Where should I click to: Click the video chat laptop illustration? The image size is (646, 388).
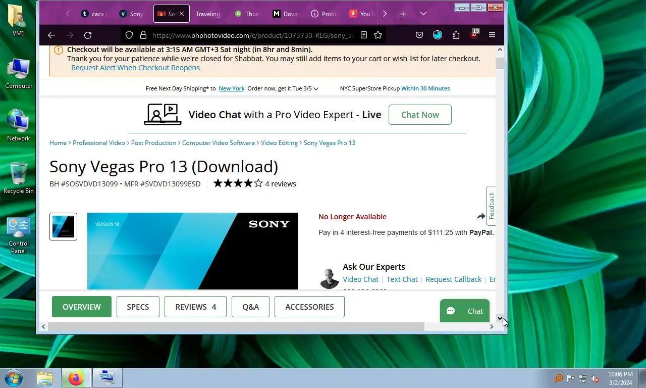[163, 114]
